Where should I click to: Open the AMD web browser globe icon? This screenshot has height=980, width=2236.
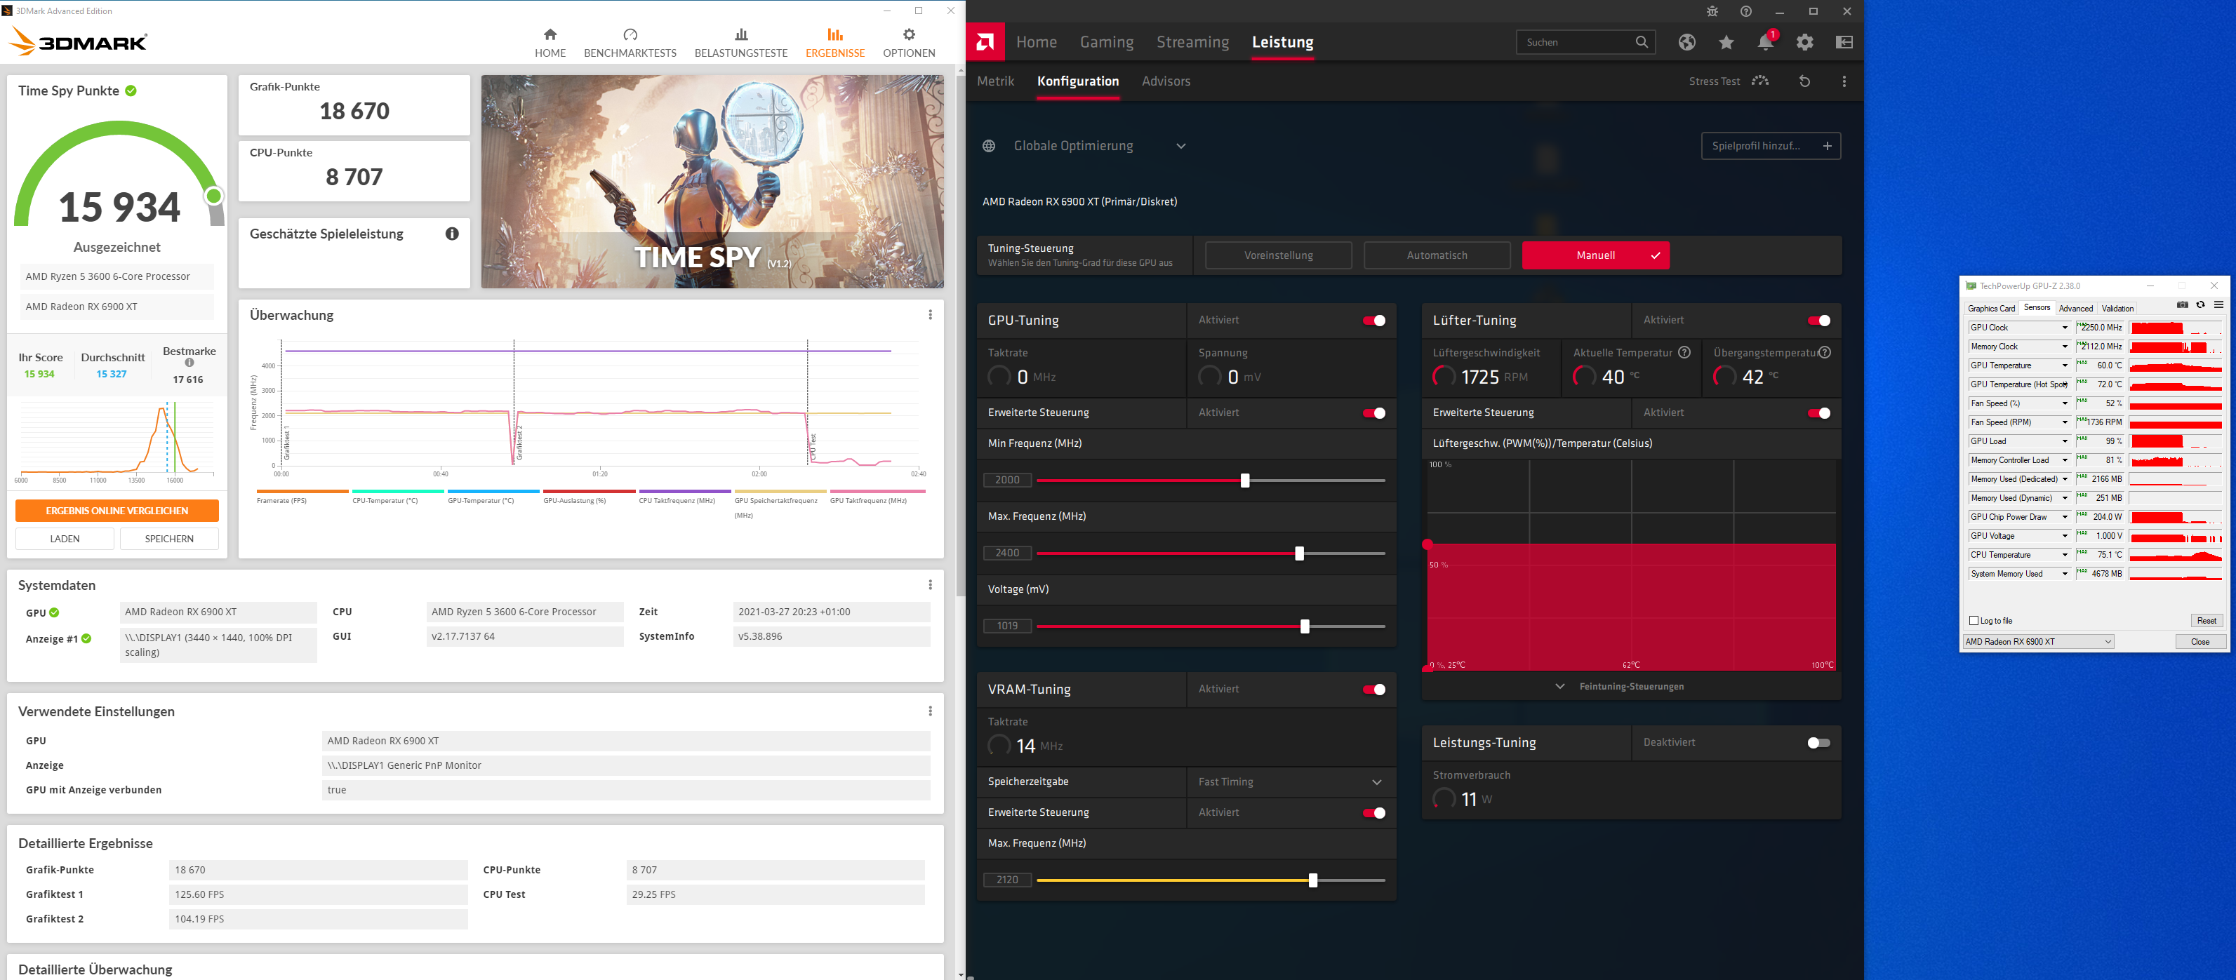click(1686, 43)
